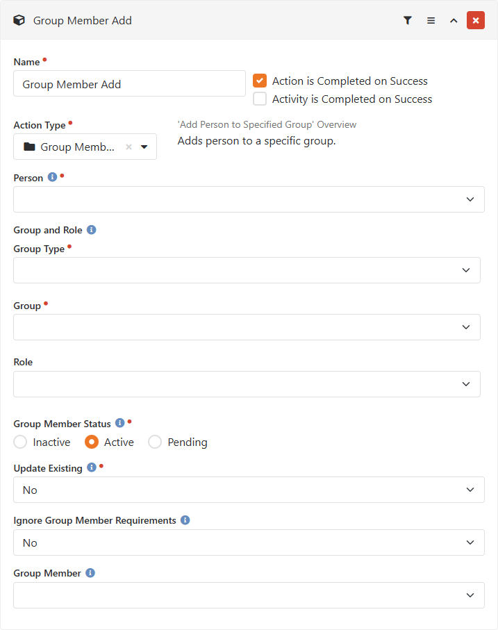
Task: Show info tooltip for the Person field
Action: tap(51, 178)
